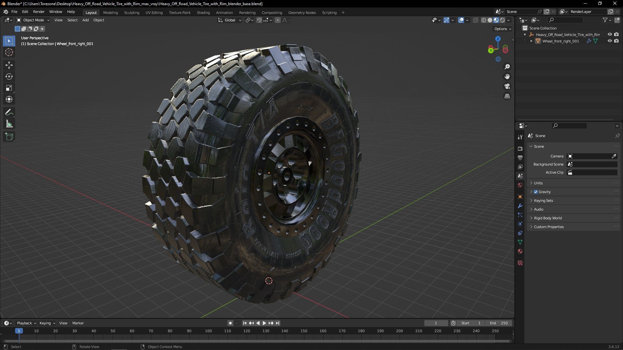Open the Render properties tab

click(x=520, y=149)
